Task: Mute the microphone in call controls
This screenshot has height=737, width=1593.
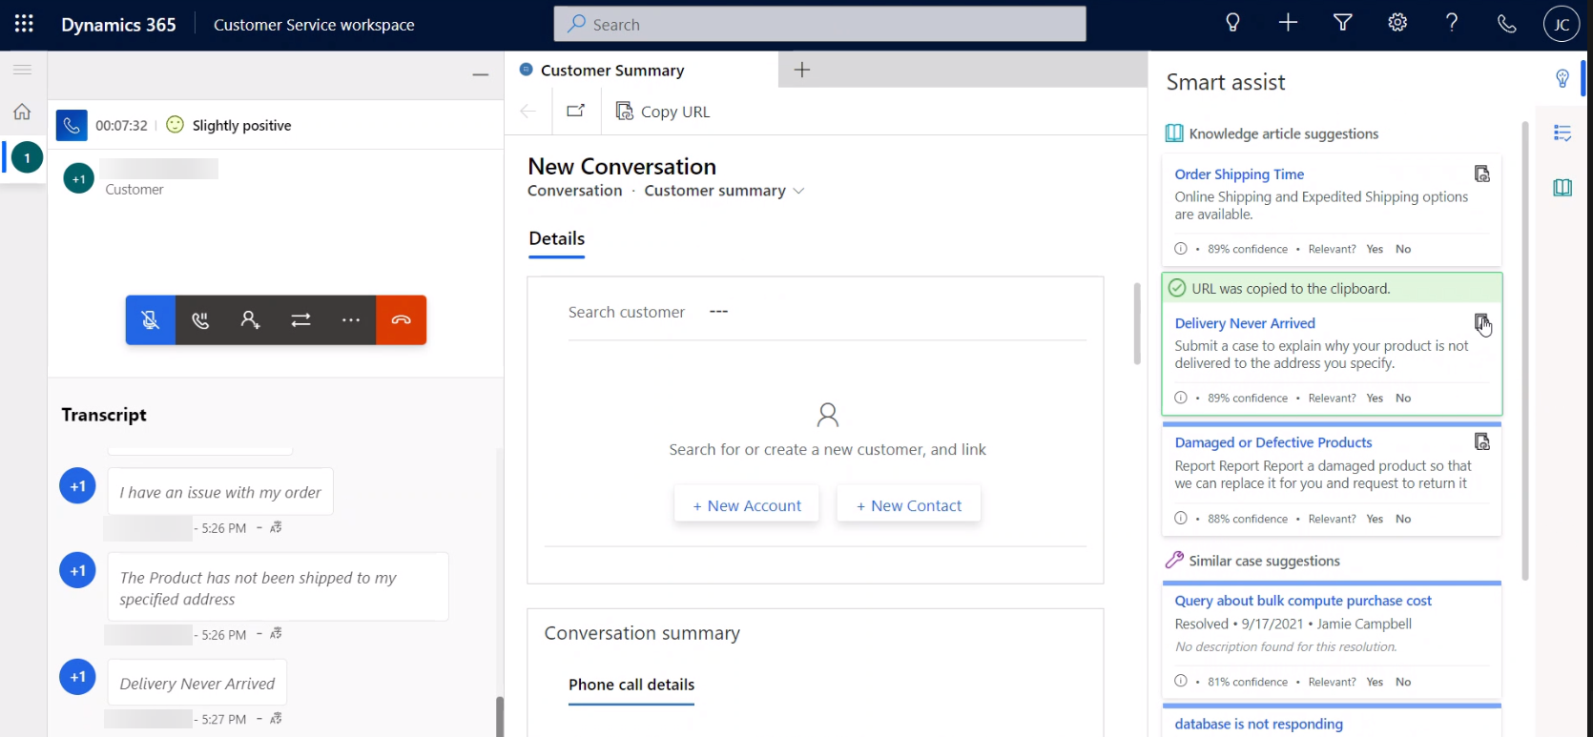Action: 151,320
